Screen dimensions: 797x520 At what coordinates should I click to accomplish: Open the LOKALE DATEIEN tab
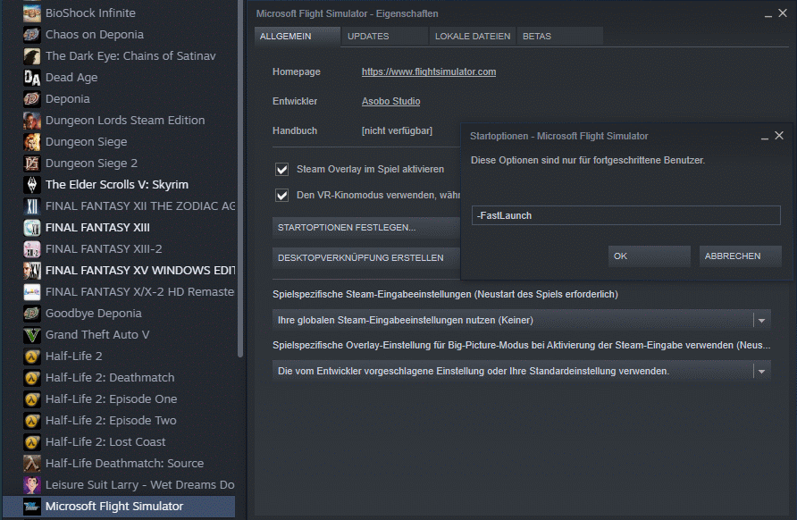click(x=473, y=37)
